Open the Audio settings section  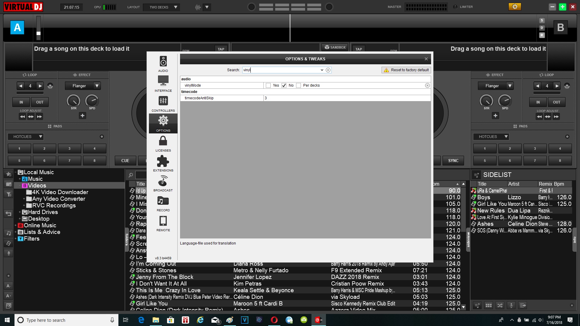tap(163, 64)
